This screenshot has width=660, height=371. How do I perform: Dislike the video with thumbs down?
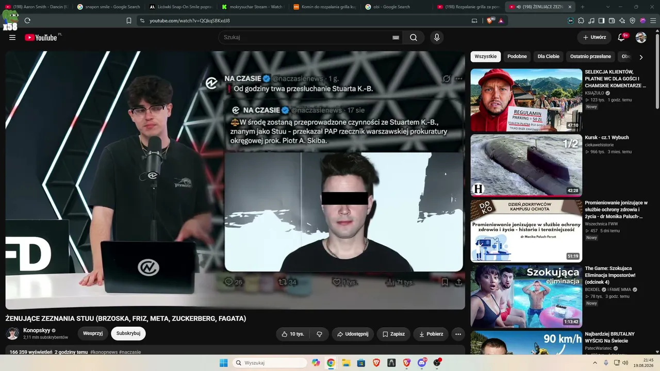pos(320,334)
